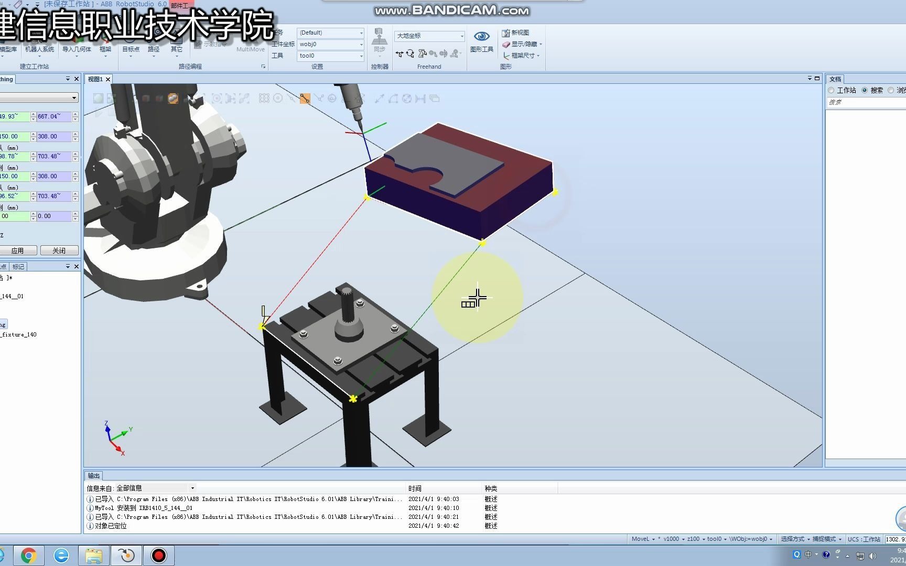This screenshot has width=906, height=566.
Task: Click the 导入几何体 ribbon button
Action: (x=77, y=49)
